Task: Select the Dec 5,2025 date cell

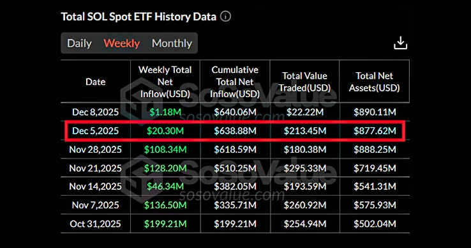Action: tap(96, 130)
